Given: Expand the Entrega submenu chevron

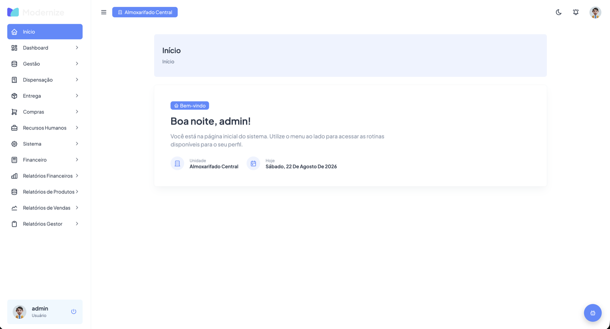Looking at the screenshot, I should click(77, 96).
